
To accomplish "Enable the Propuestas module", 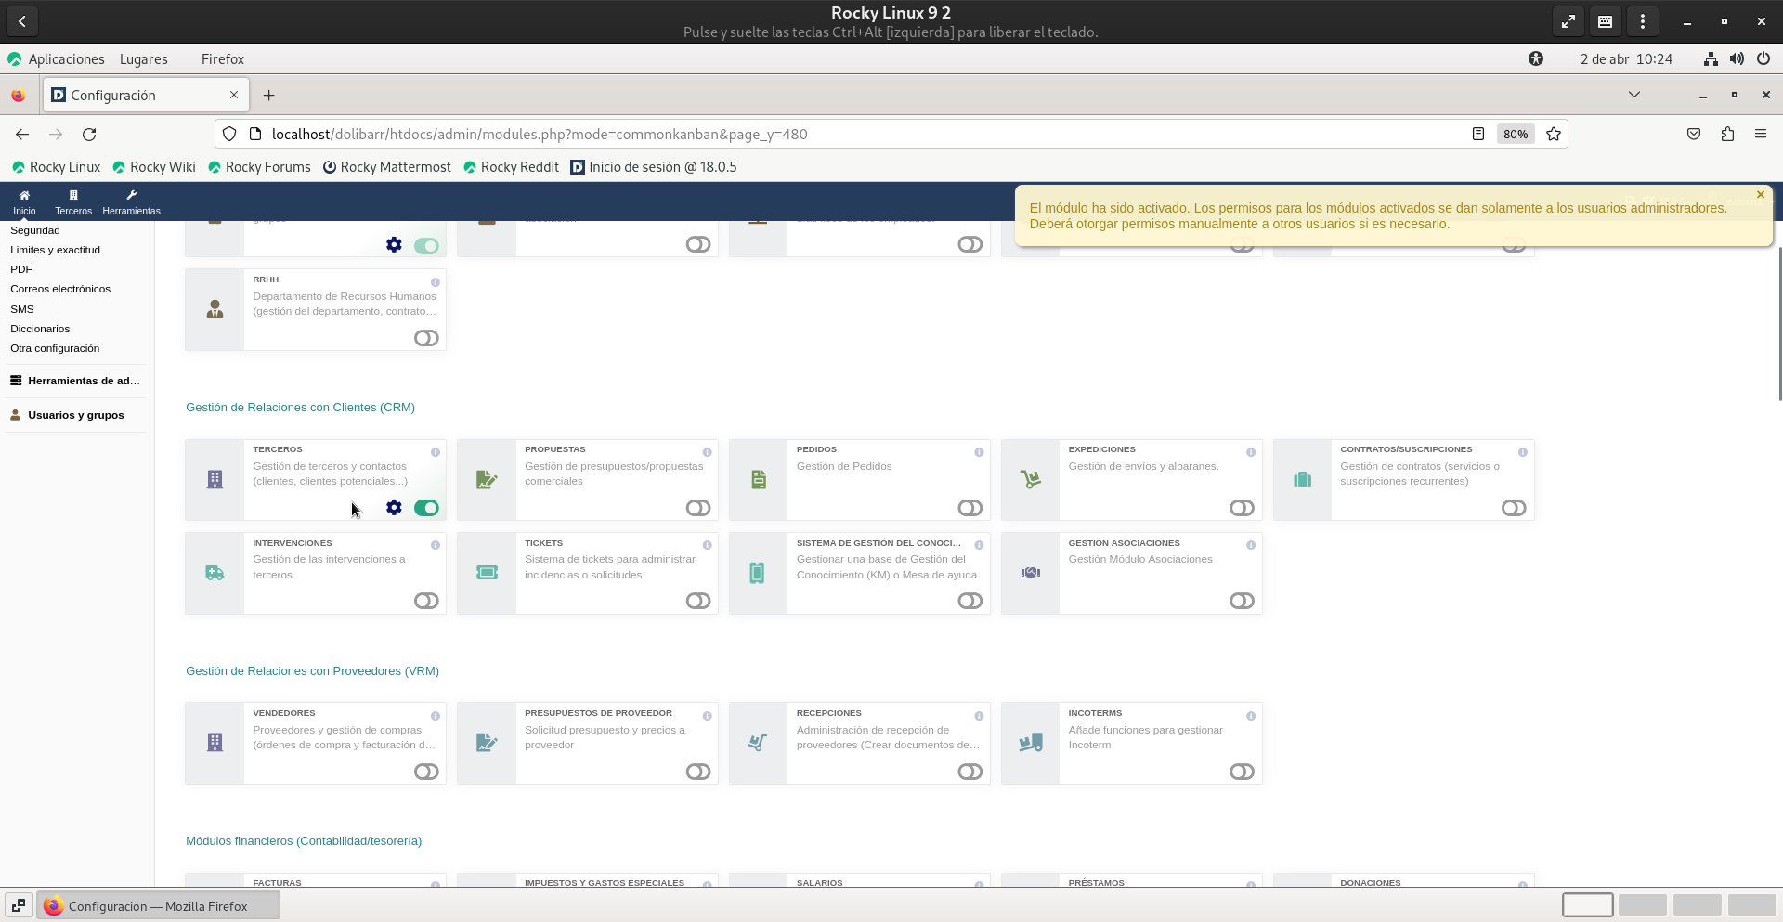I will tap(698, 508).
